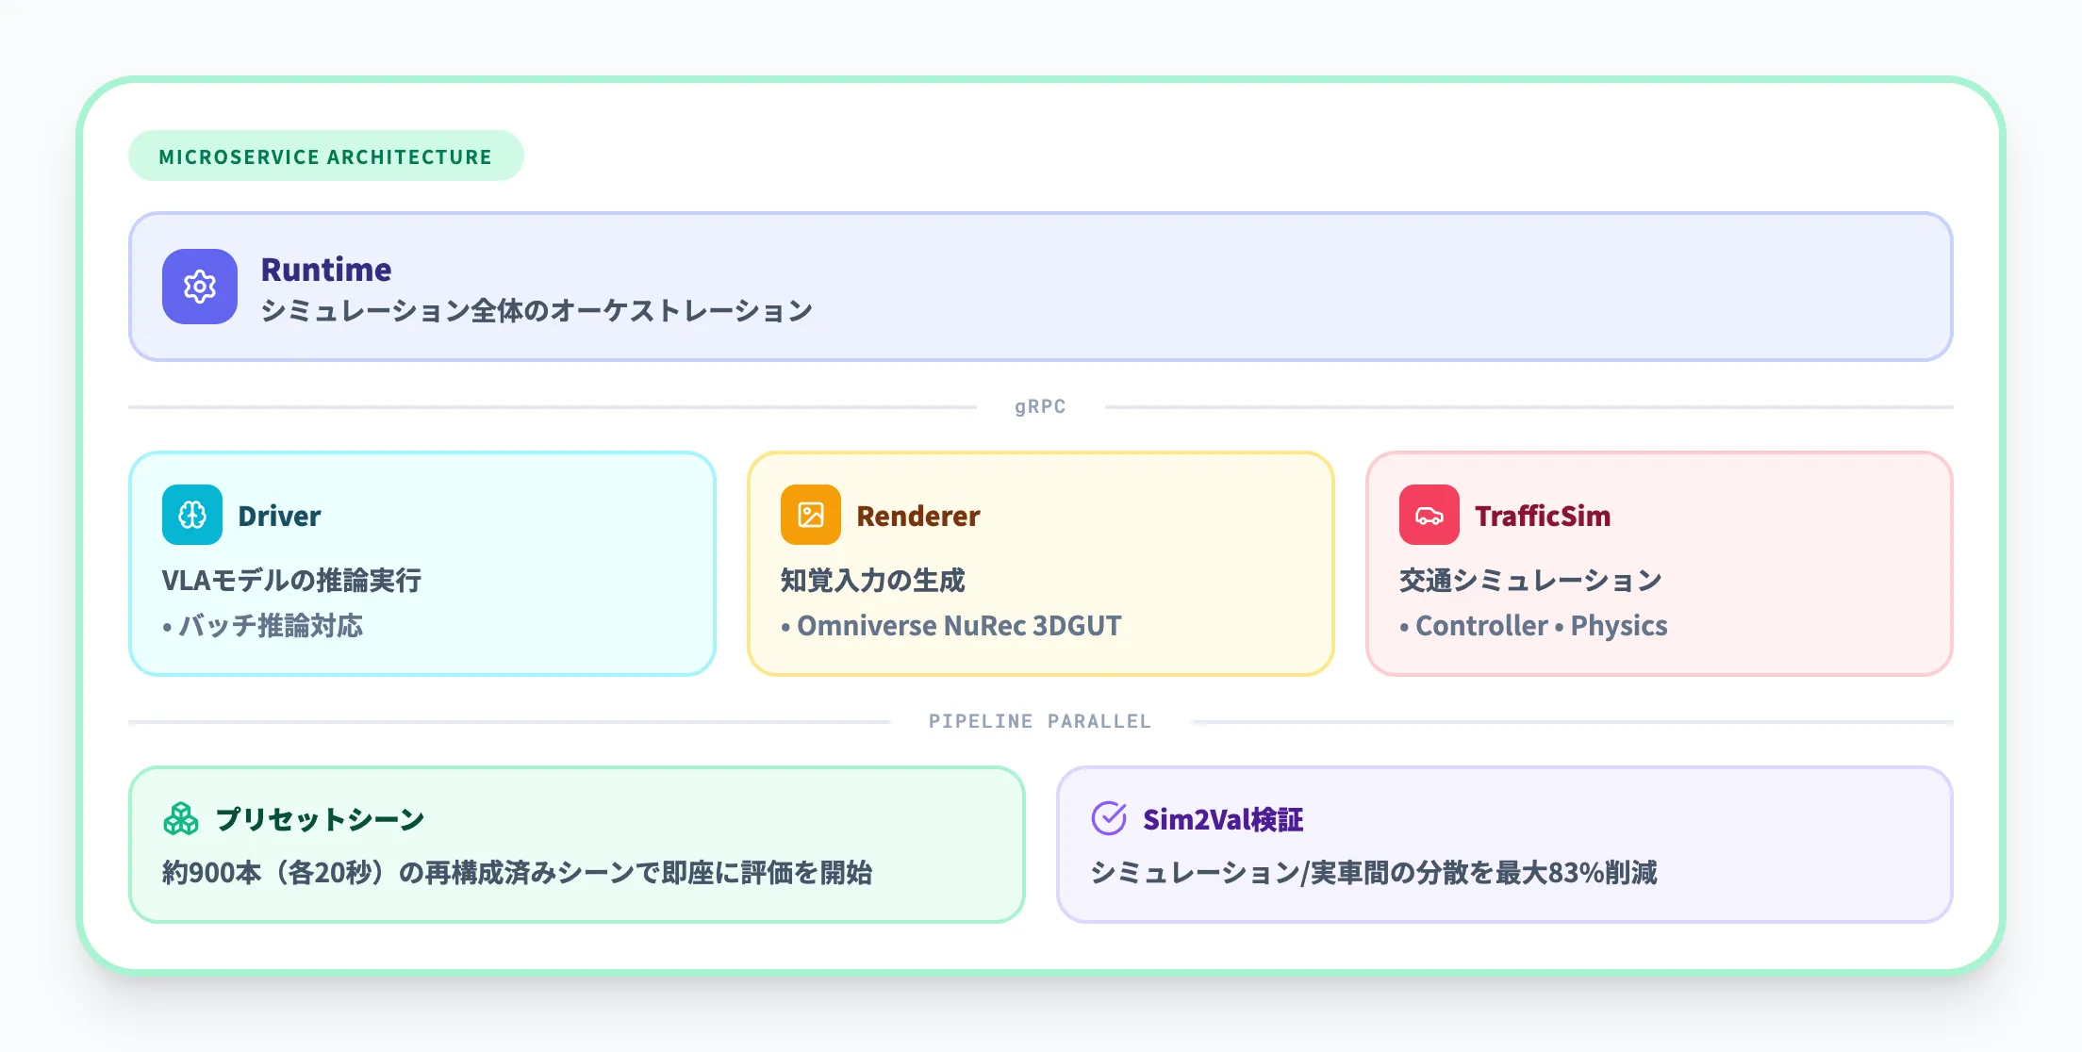Screen dimensions: 2082x1052
Task: Click the バッチ推論対応 bullet text
Action: tap(270, 626)
